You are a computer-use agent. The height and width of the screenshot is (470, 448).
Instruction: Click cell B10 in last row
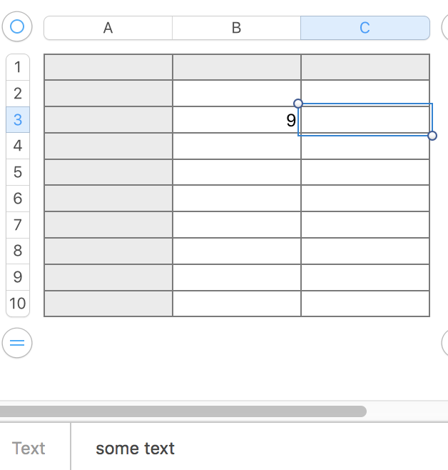[236, 304]
